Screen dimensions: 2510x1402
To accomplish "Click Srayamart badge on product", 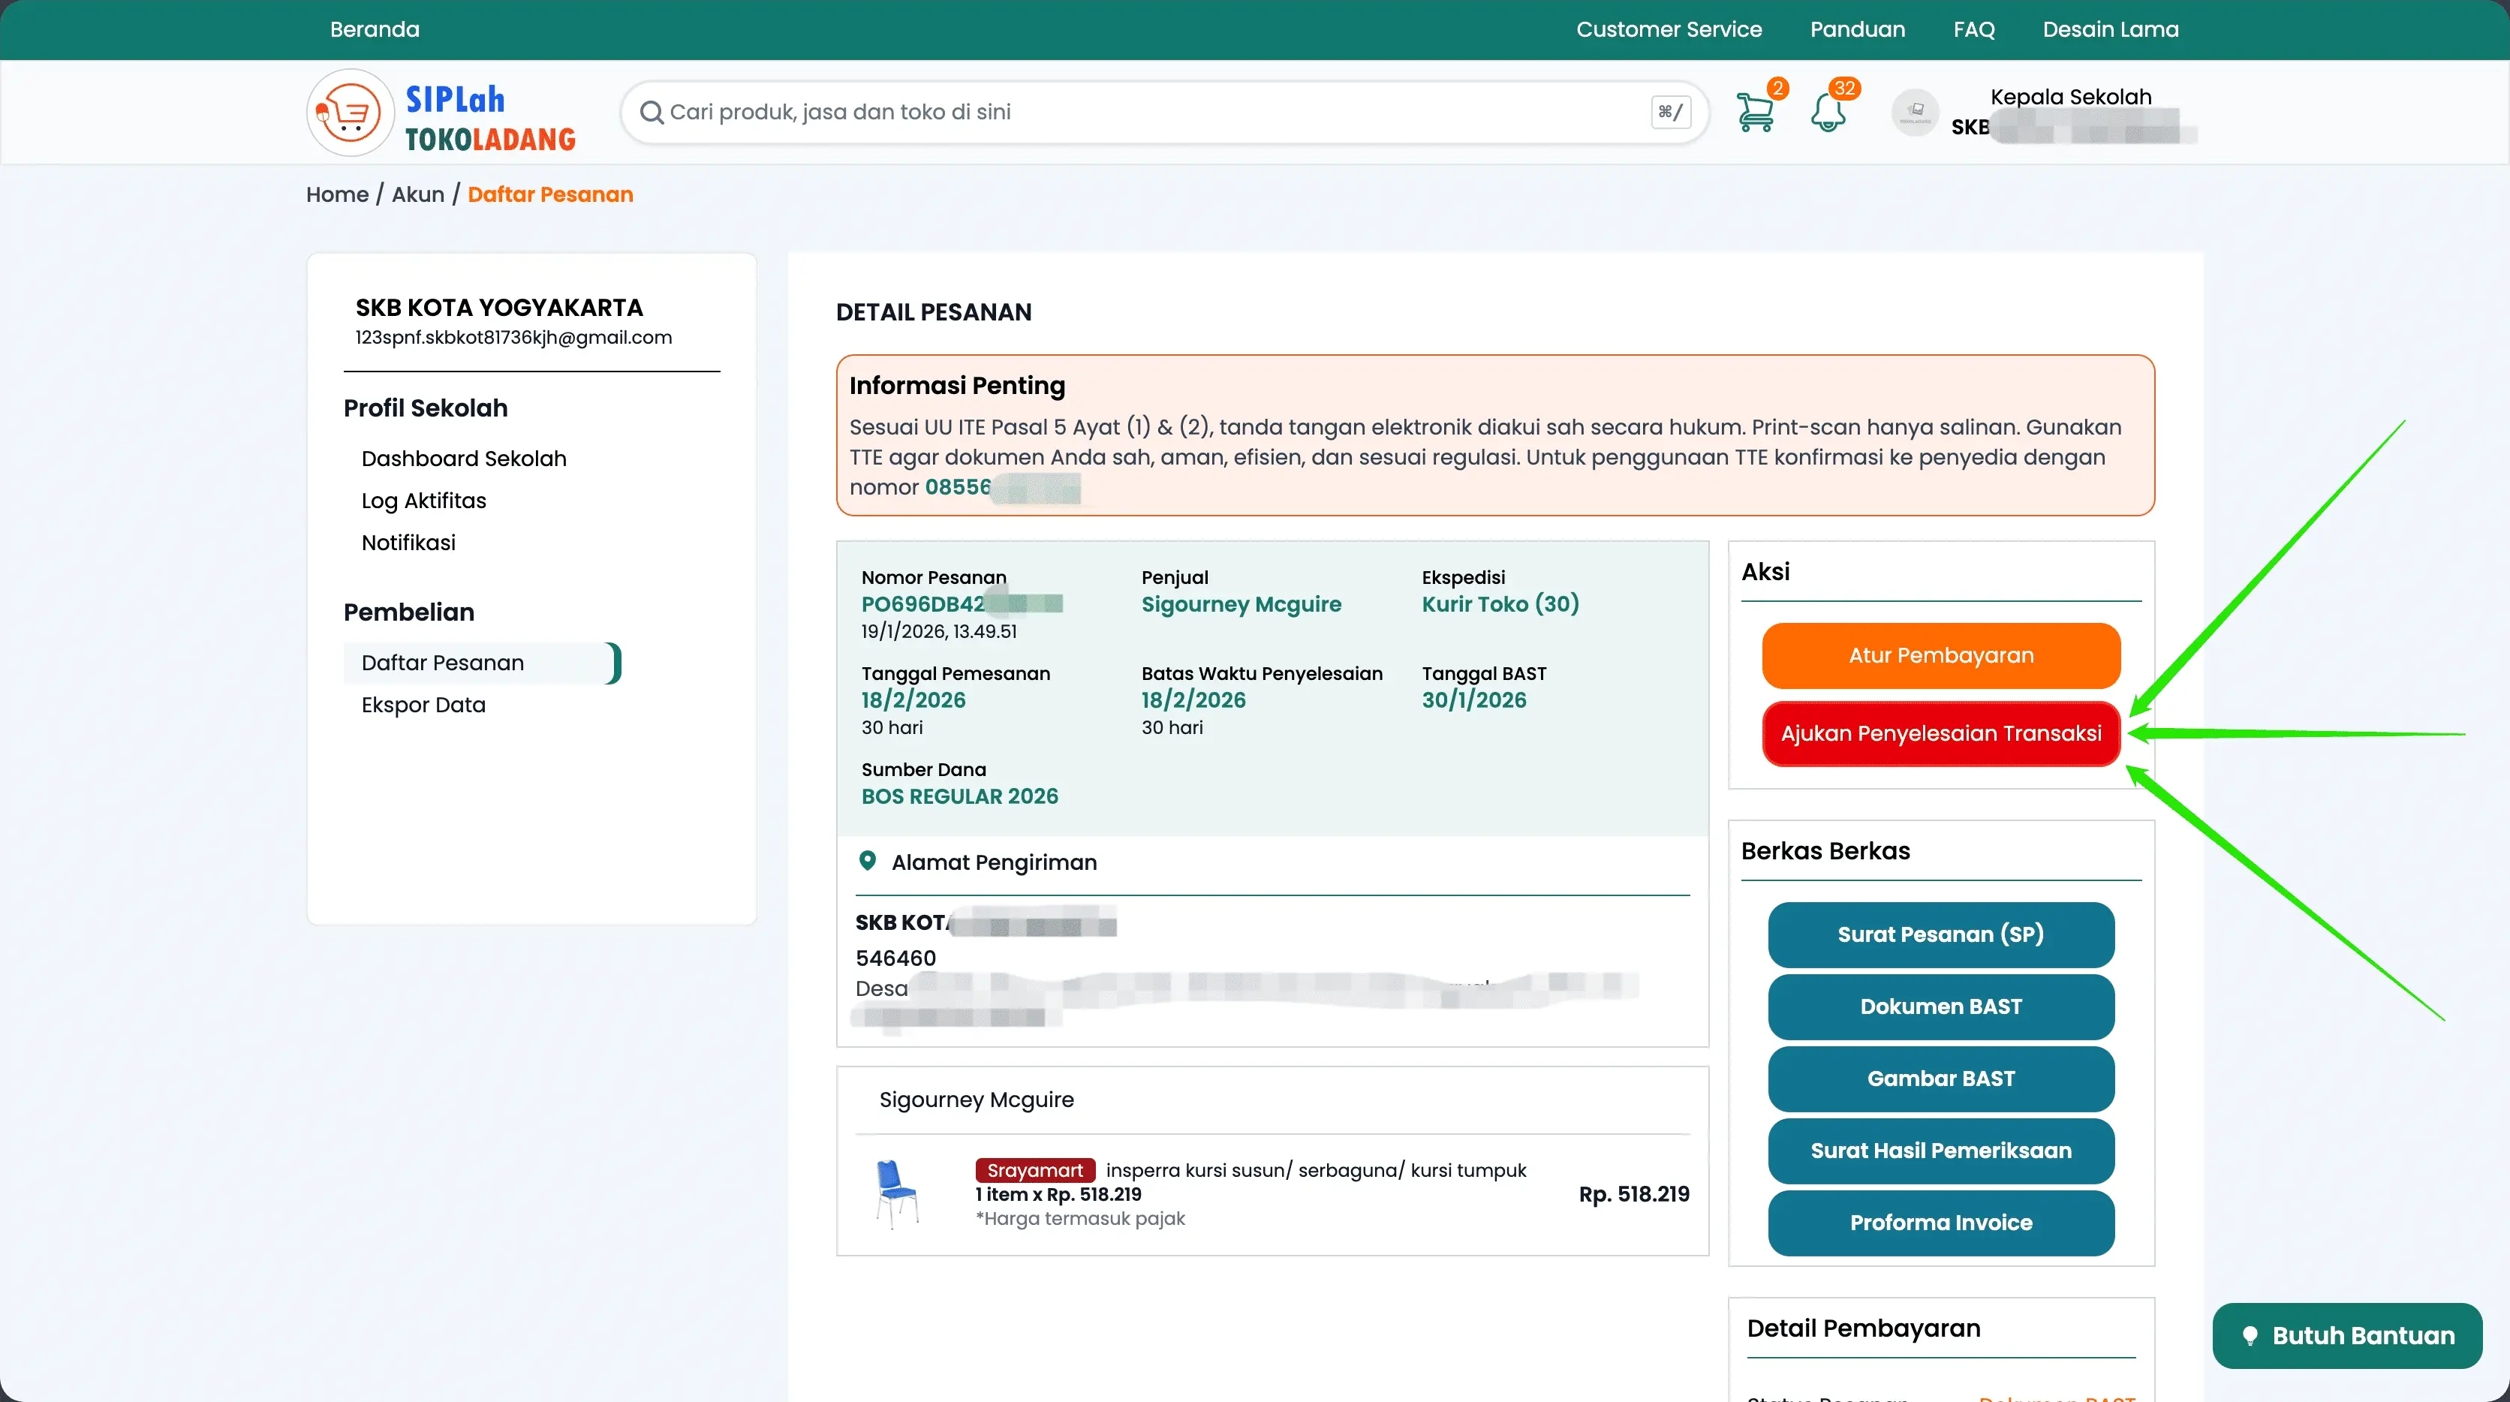I will pyautogui.click(x=1035, y=1170).
